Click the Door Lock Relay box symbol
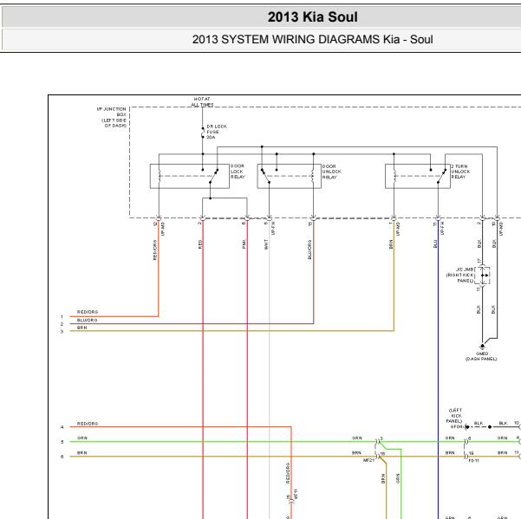This screenshot has height=519, width=521. coord(189,176)
